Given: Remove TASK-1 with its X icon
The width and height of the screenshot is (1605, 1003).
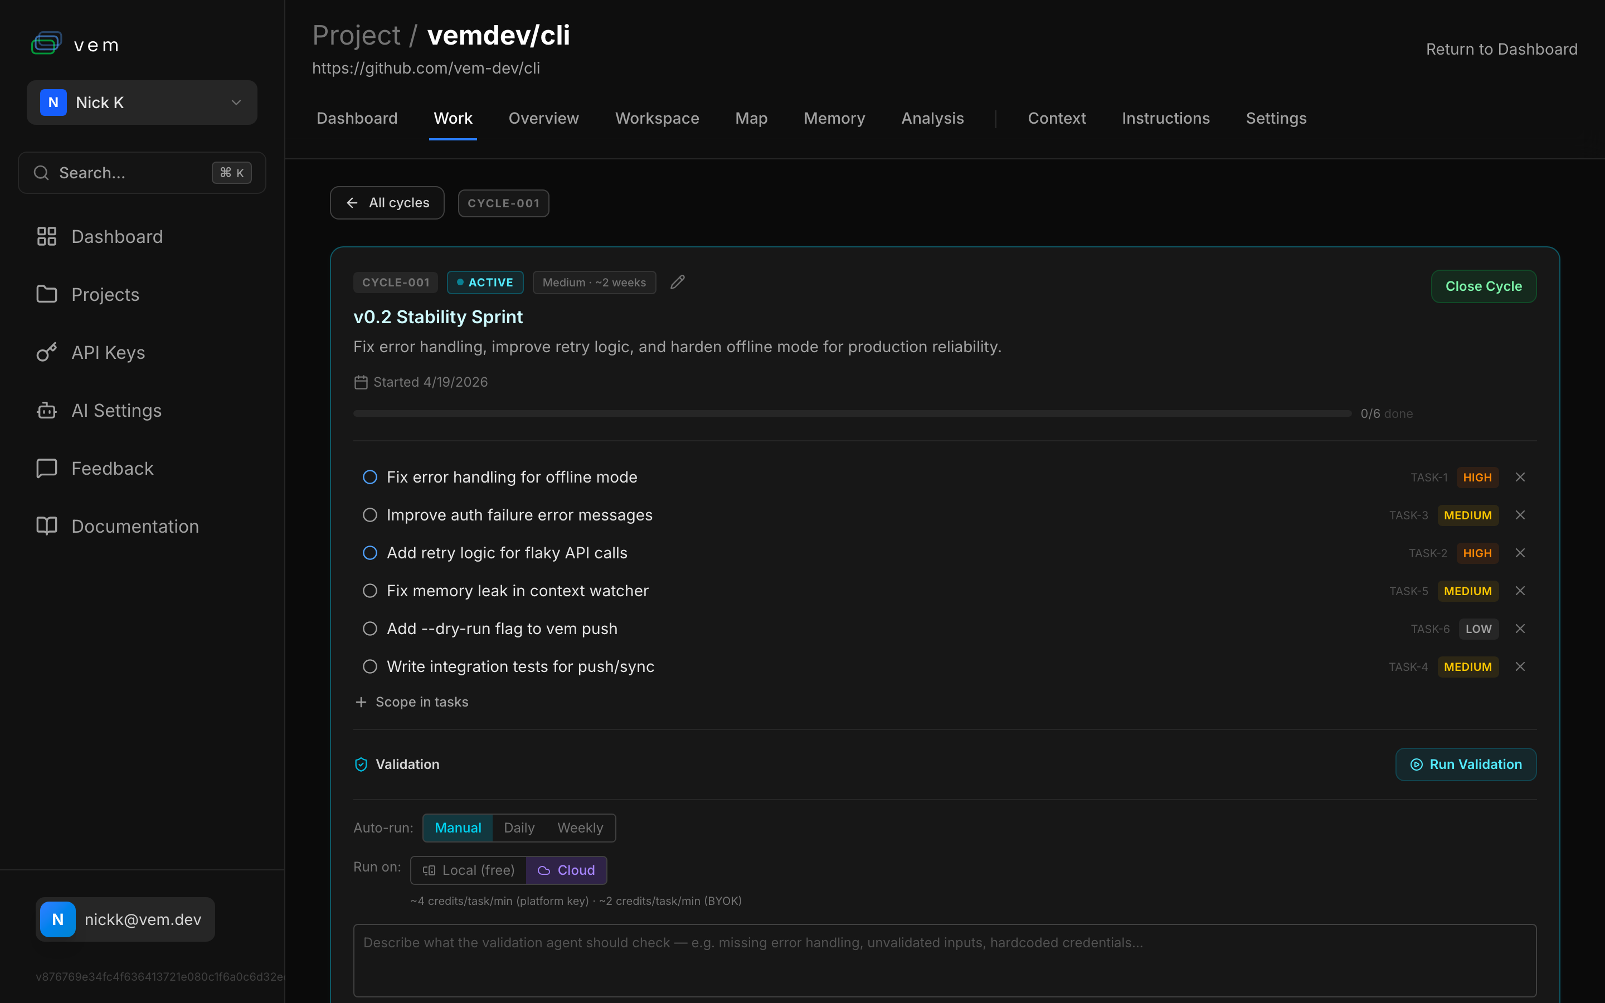Looking at the screenshot, I should point(1520,477).
